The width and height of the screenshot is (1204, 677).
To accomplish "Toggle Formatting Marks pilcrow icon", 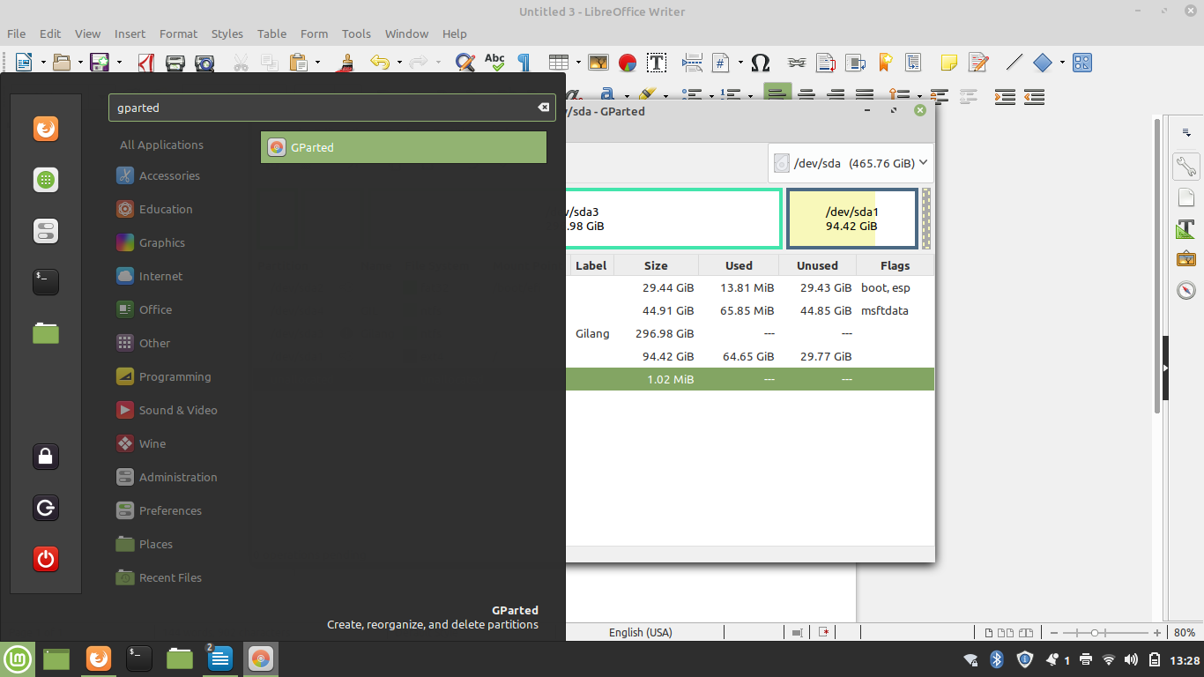I will click(524, 63).
